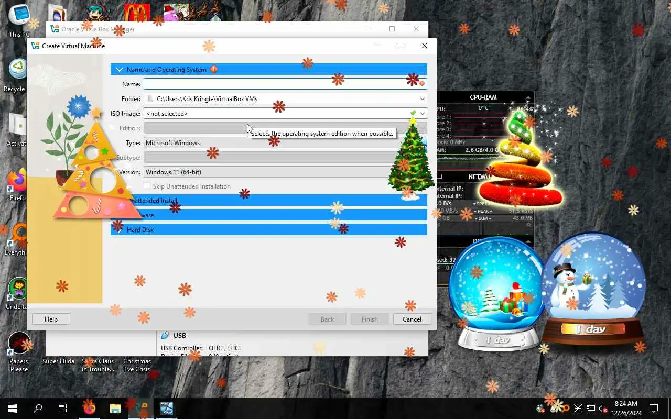Click the warning icon beside Name and Operating System
Screen dimensions: 671x419
click(214, 69)
